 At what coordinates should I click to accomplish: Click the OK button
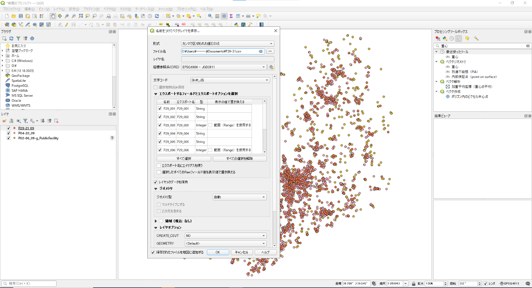[x=218, y=252]
